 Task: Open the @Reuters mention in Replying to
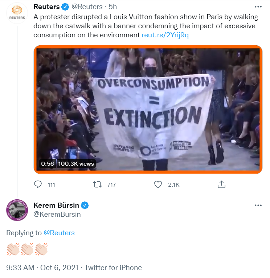click(59, 233)
